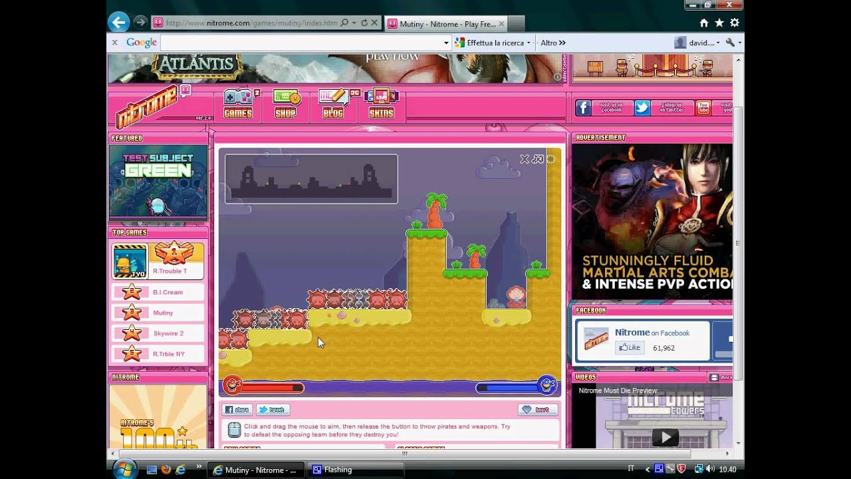Click the in-game level minimap
This screenshot has width=851, height=479.
point(311,179)
